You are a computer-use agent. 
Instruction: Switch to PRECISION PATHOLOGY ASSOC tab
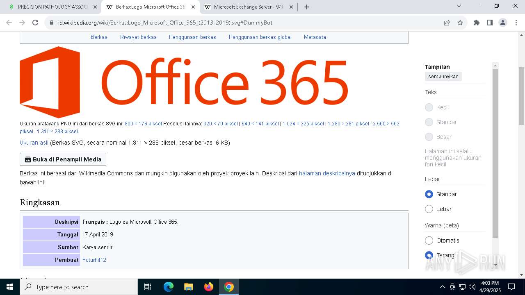click(x=53, y=7)
